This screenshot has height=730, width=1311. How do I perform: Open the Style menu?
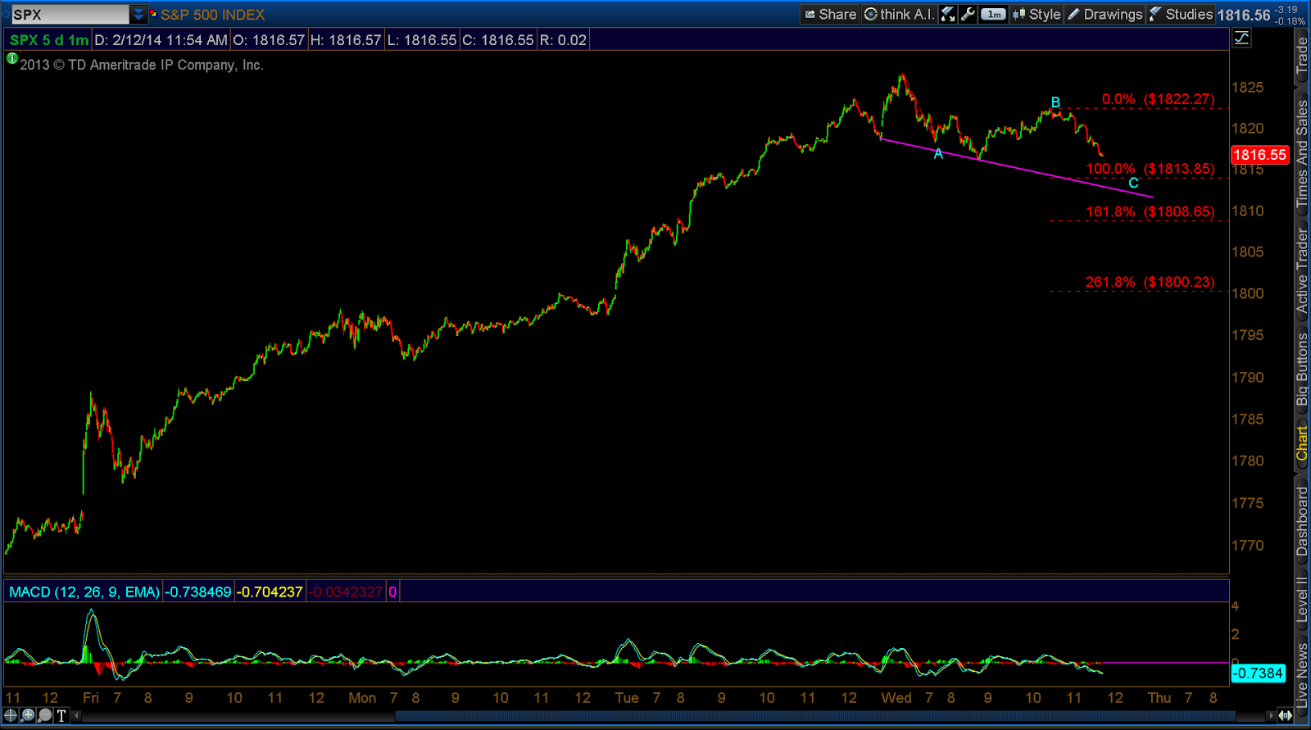(x=1037, y=14)
